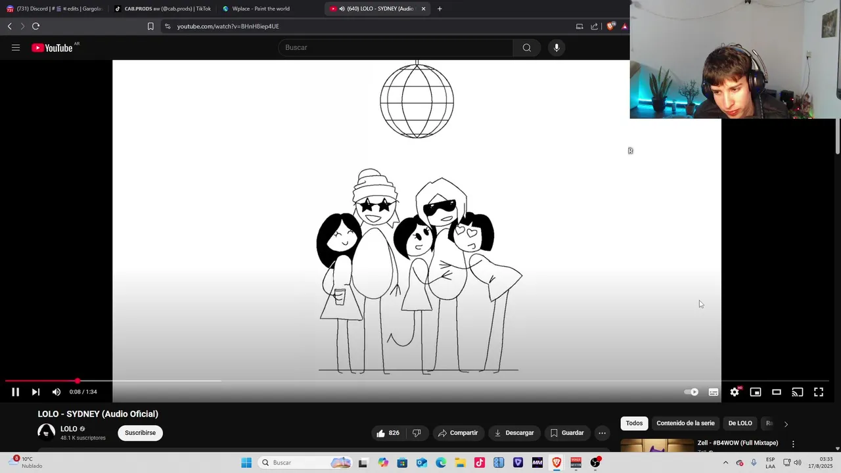Save the video with Guardar
Viewport: 841px width, 473px height.
point(567,433)
